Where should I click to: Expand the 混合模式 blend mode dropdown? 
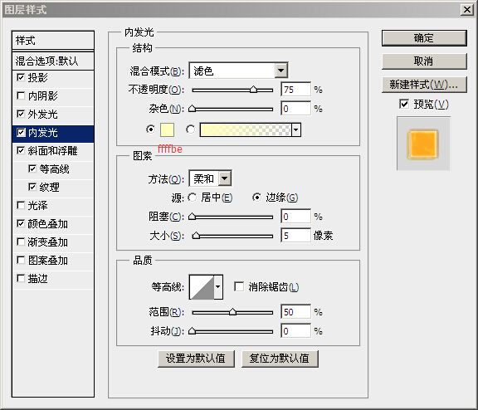tap(238, 71)
